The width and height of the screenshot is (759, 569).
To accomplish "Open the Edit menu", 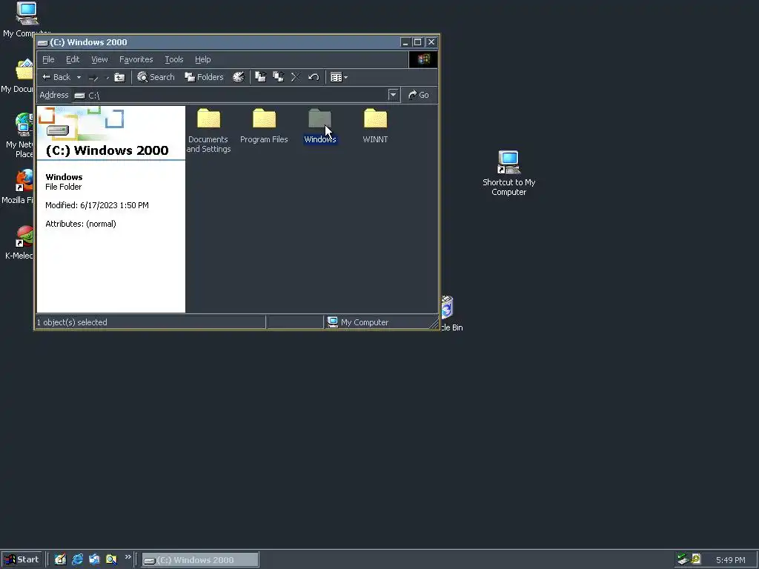I will click(73, 59).
